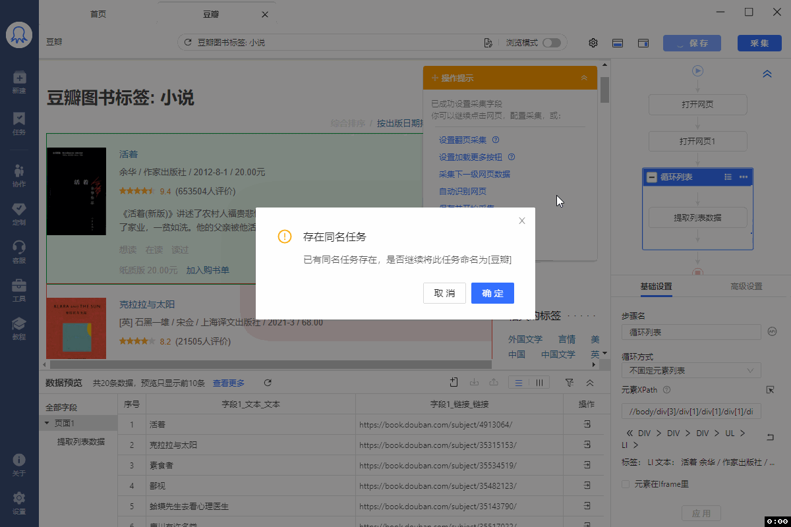The image size is (791, 527).
Task: Open 设置 at the sidebar bottom
Action: point(19,503)
